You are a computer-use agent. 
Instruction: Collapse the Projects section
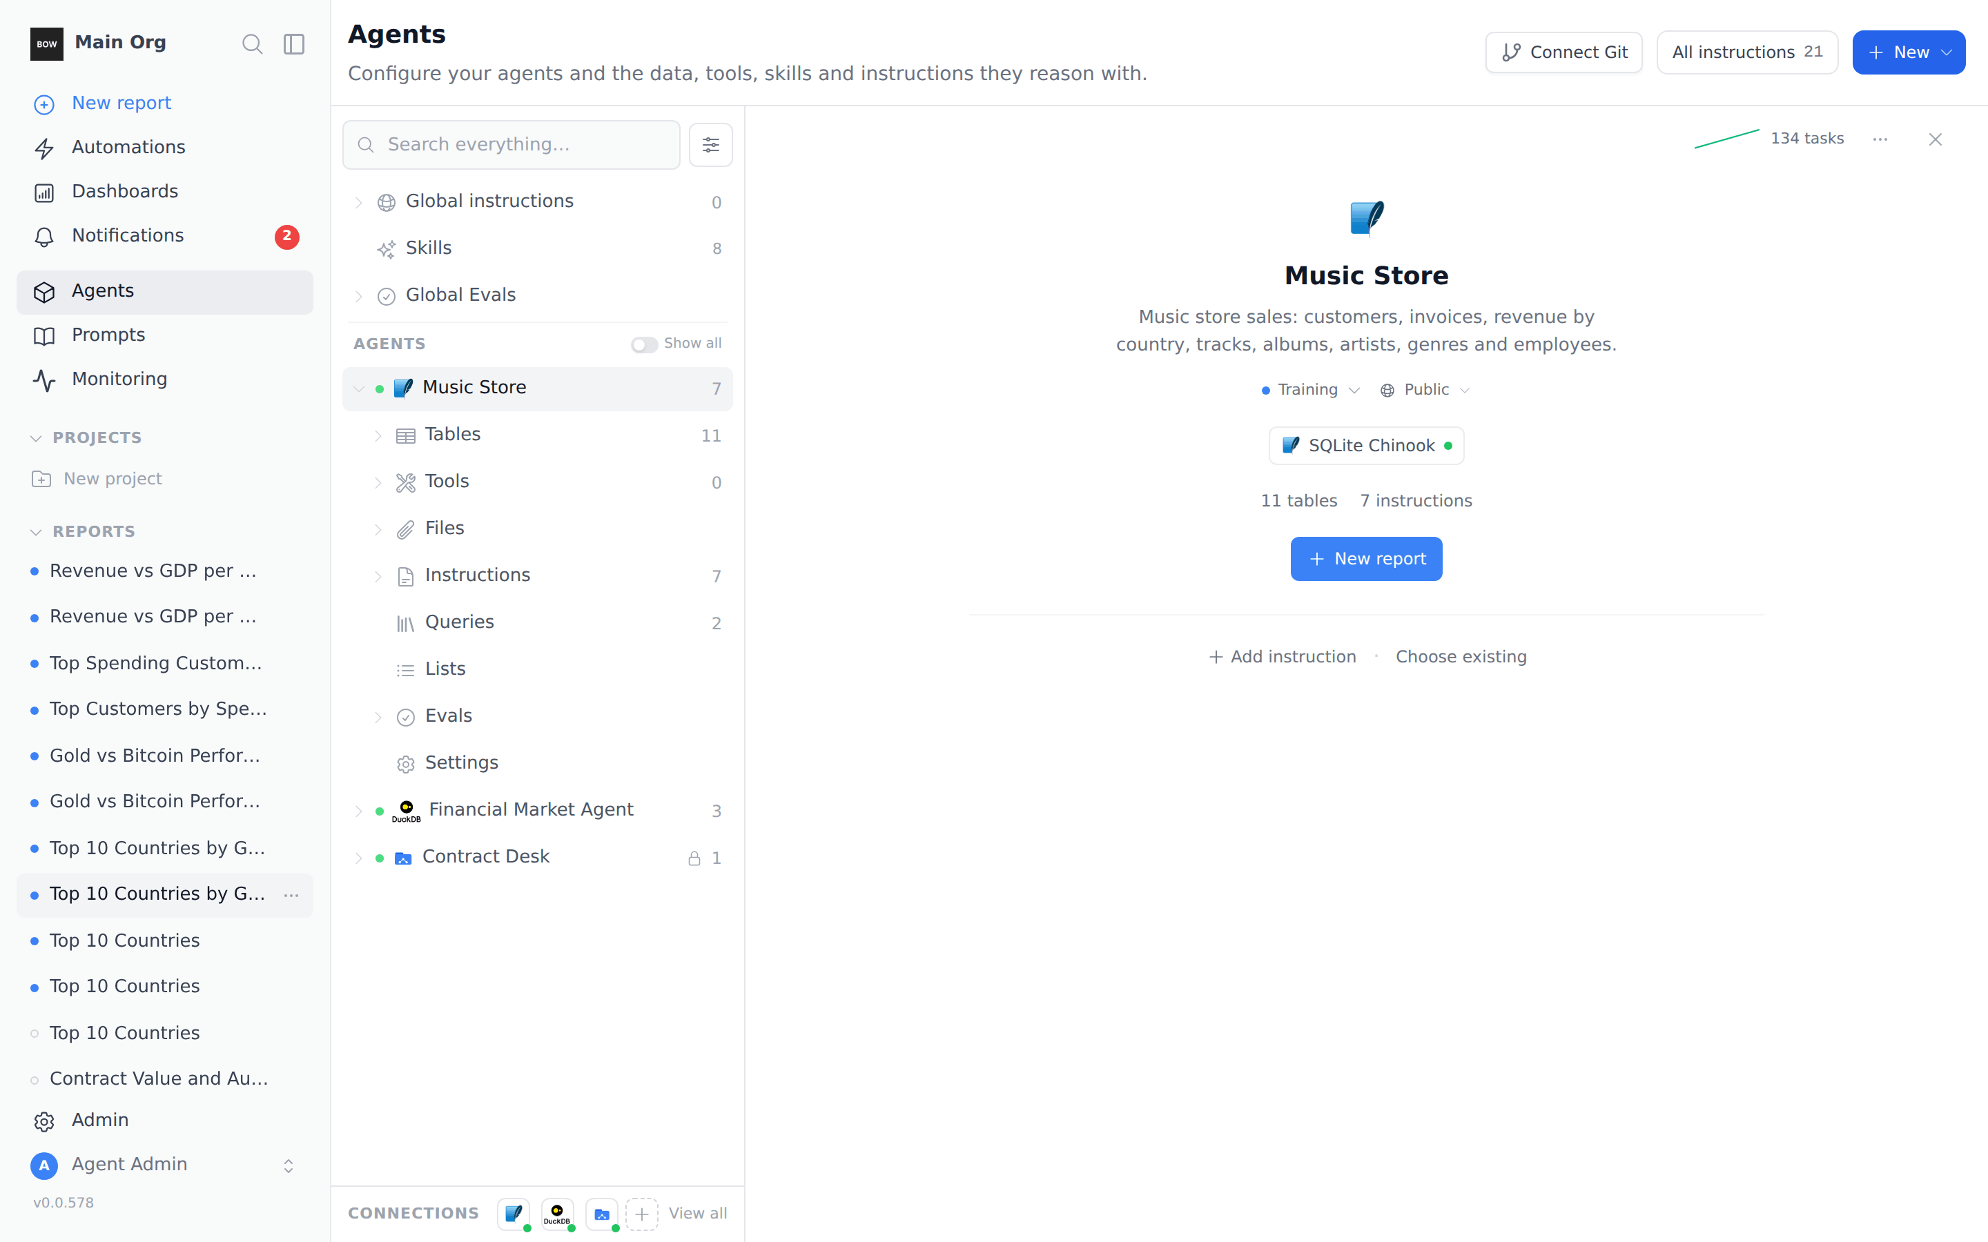[35, 438]
